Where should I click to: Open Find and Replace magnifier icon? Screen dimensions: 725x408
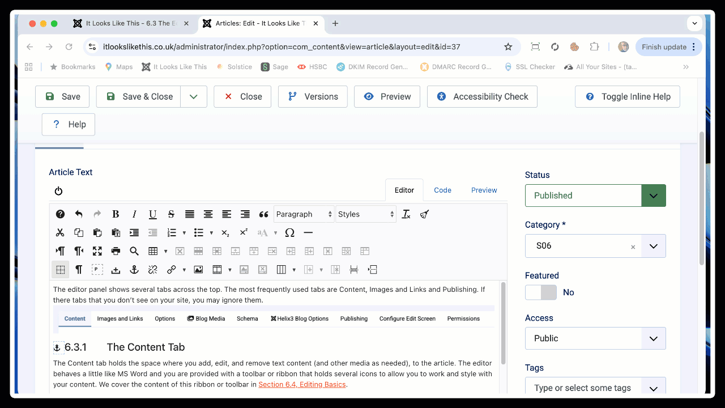134,251
